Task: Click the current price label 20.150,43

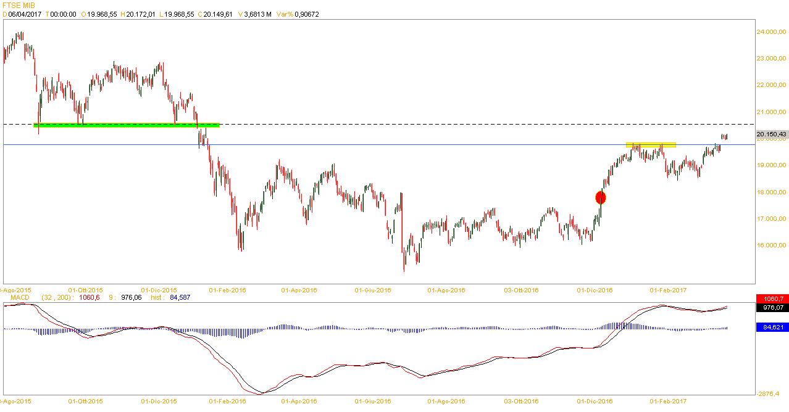Action: (771, 134)
